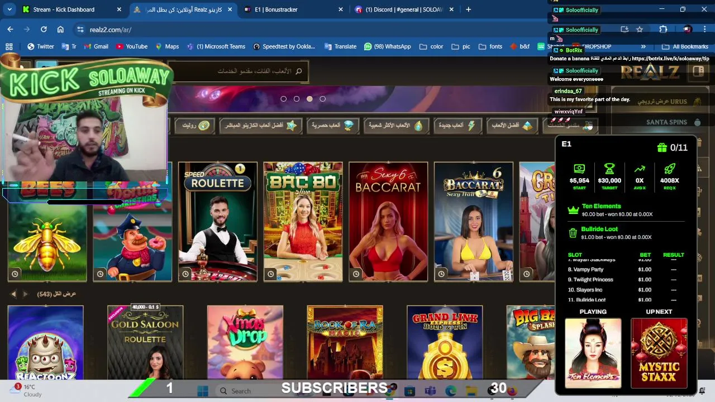
Task: Open a new browser tab
Action: pyautogui.click(x=468, y=9)
